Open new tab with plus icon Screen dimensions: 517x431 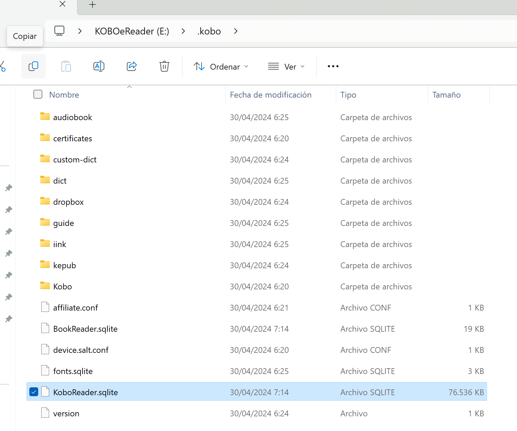(92, 5)
